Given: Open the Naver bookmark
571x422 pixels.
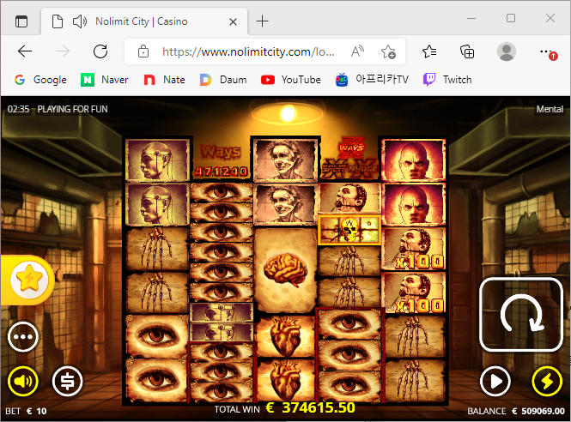Looking at the screenshot, I should [105, 80].
